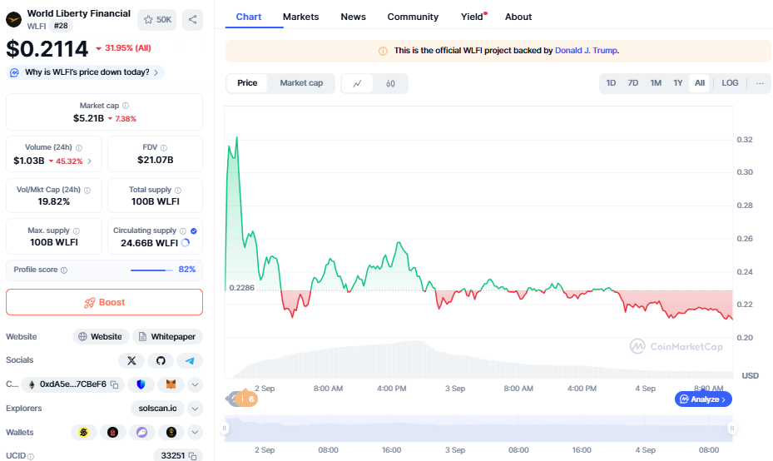Select the All chart range
Viewport: 773px width, 461px height.
[x=700, y=83]
